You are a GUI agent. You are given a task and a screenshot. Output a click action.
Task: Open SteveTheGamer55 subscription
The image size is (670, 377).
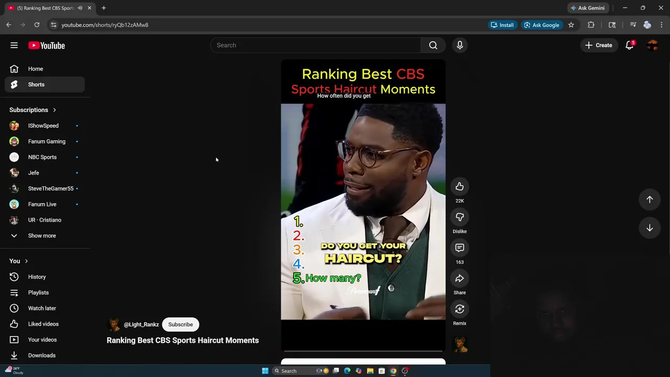click(45, 188)
